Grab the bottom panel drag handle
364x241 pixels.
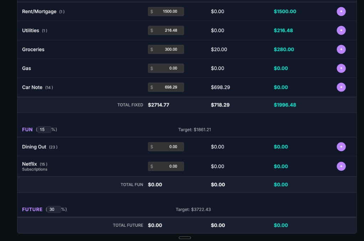click(185, 237)
